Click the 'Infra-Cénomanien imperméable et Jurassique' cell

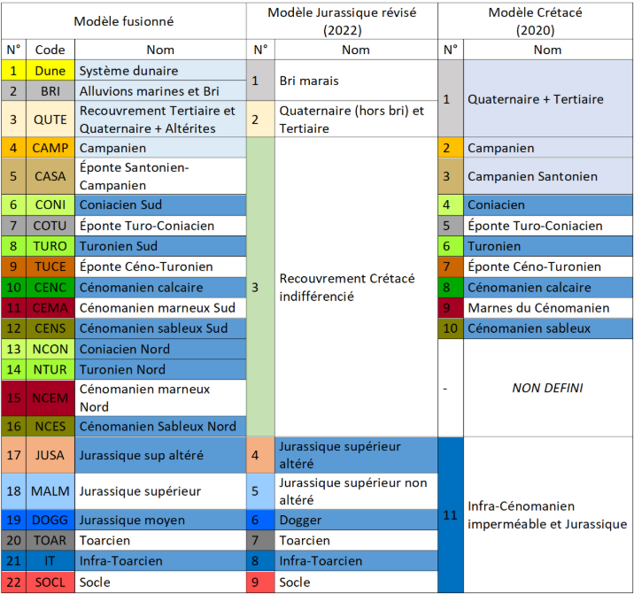tap(547, 515)
